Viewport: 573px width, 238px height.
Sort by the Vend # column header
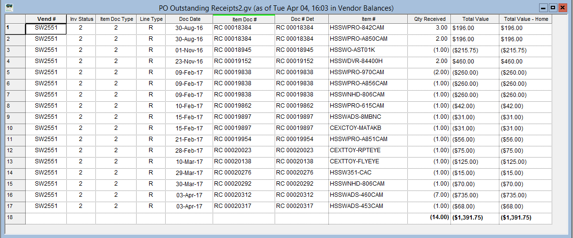click(x=46, y=19)
